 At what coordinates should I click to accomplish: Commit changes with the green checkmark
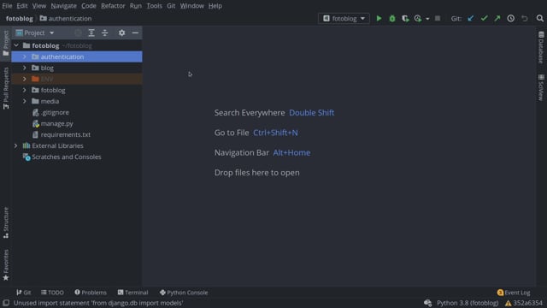tap(484, 19)
